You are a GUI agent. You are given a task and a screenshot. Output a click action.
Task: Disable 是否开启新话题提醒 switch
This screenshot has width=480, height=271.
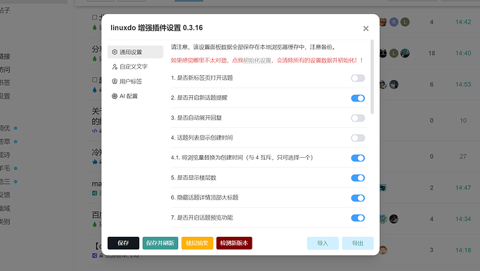click(x=358, y=98)
